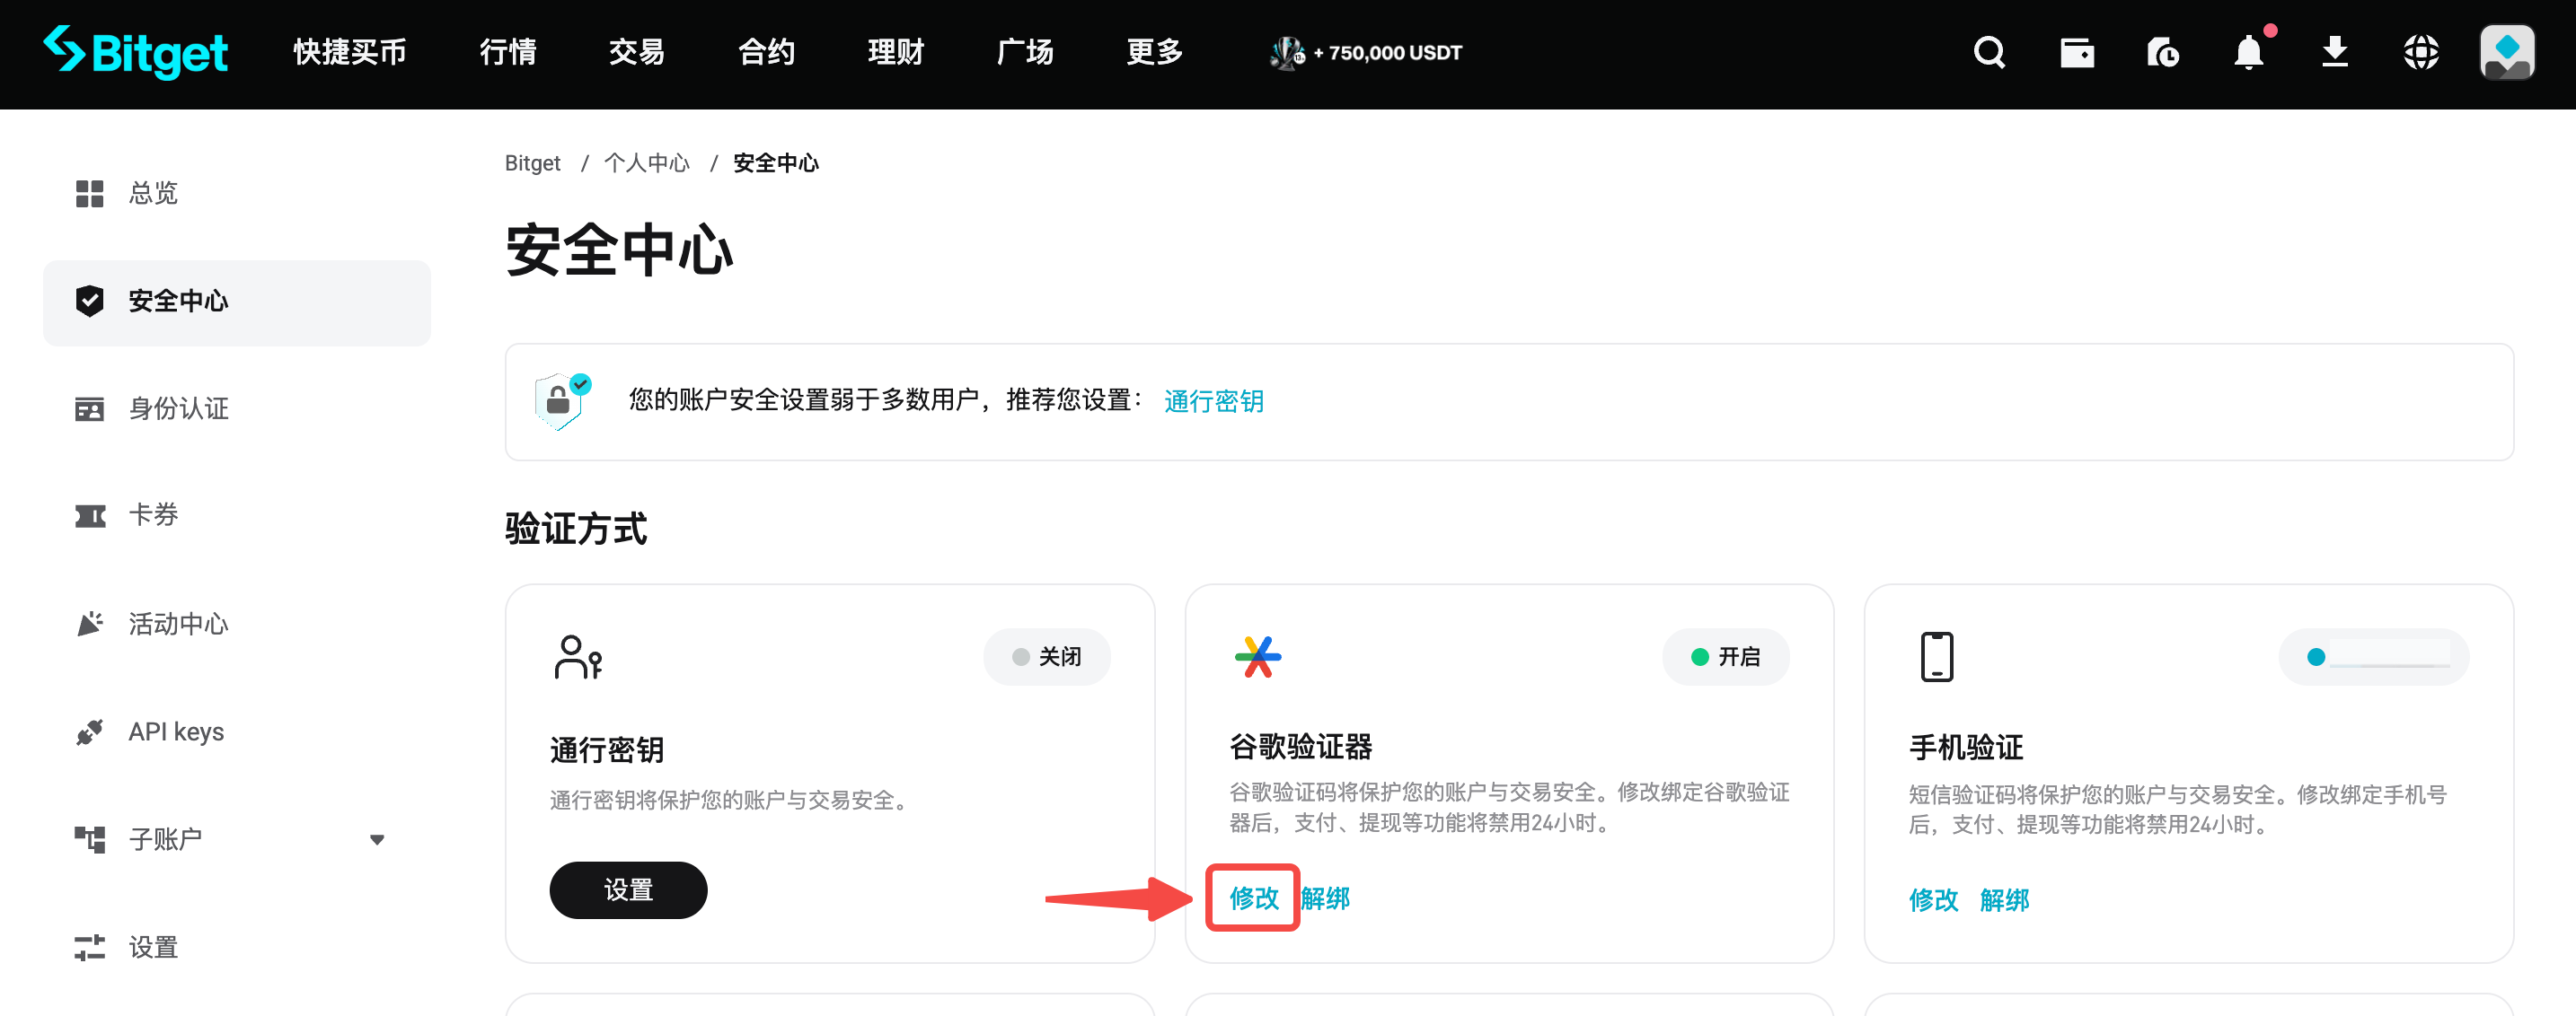Open the profile avatar menu
The image size is (2576, 1016).
(2506, 52)
